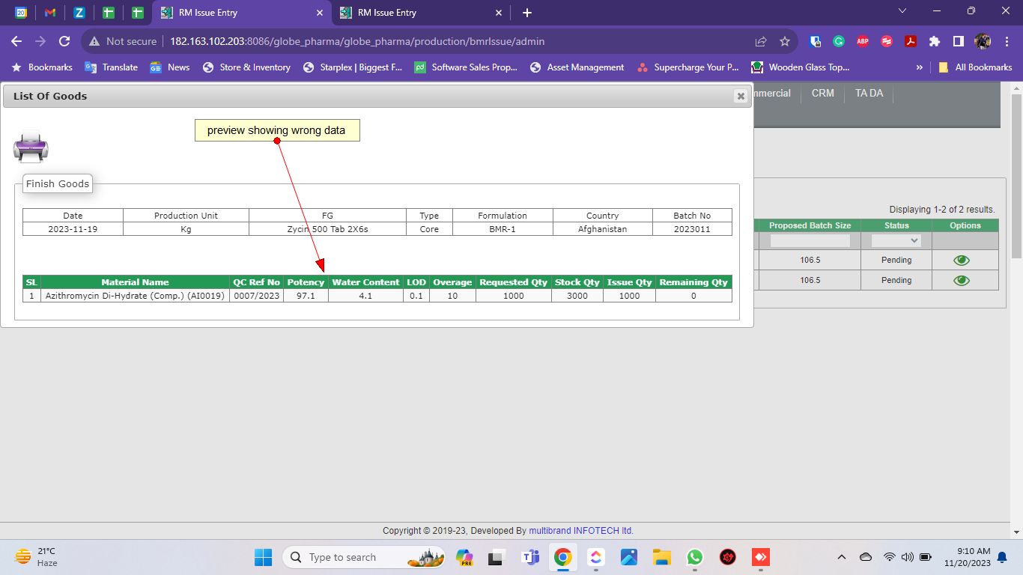Click the printer icon in List Of Goods

click(x=31, y=147)
